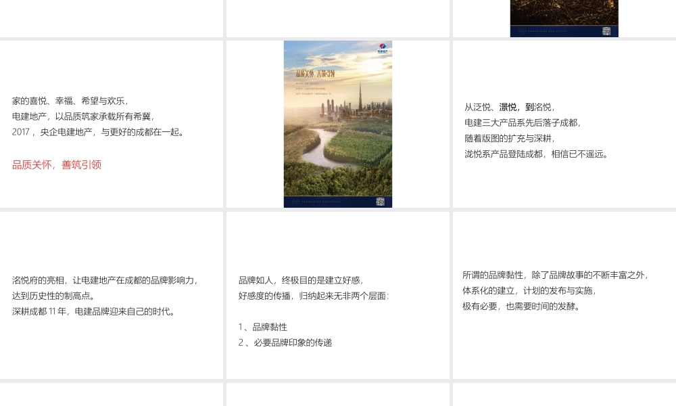The height and width of the screenshot is (406, 676).
Task: Click the QR code at the poster's bottom-right corner
Action: (x=380, y=200)
